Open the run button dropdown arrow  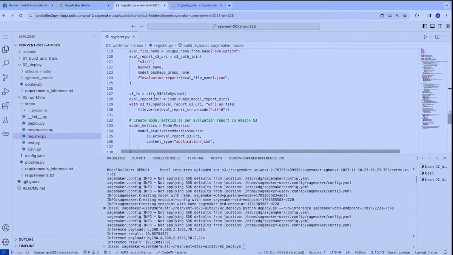[430, 37]
